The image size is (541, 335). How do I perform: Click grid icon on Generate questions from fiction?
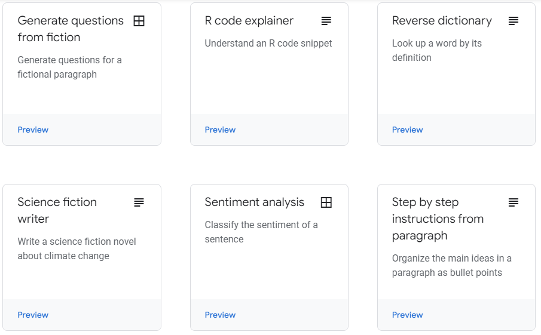click(139, 21)
